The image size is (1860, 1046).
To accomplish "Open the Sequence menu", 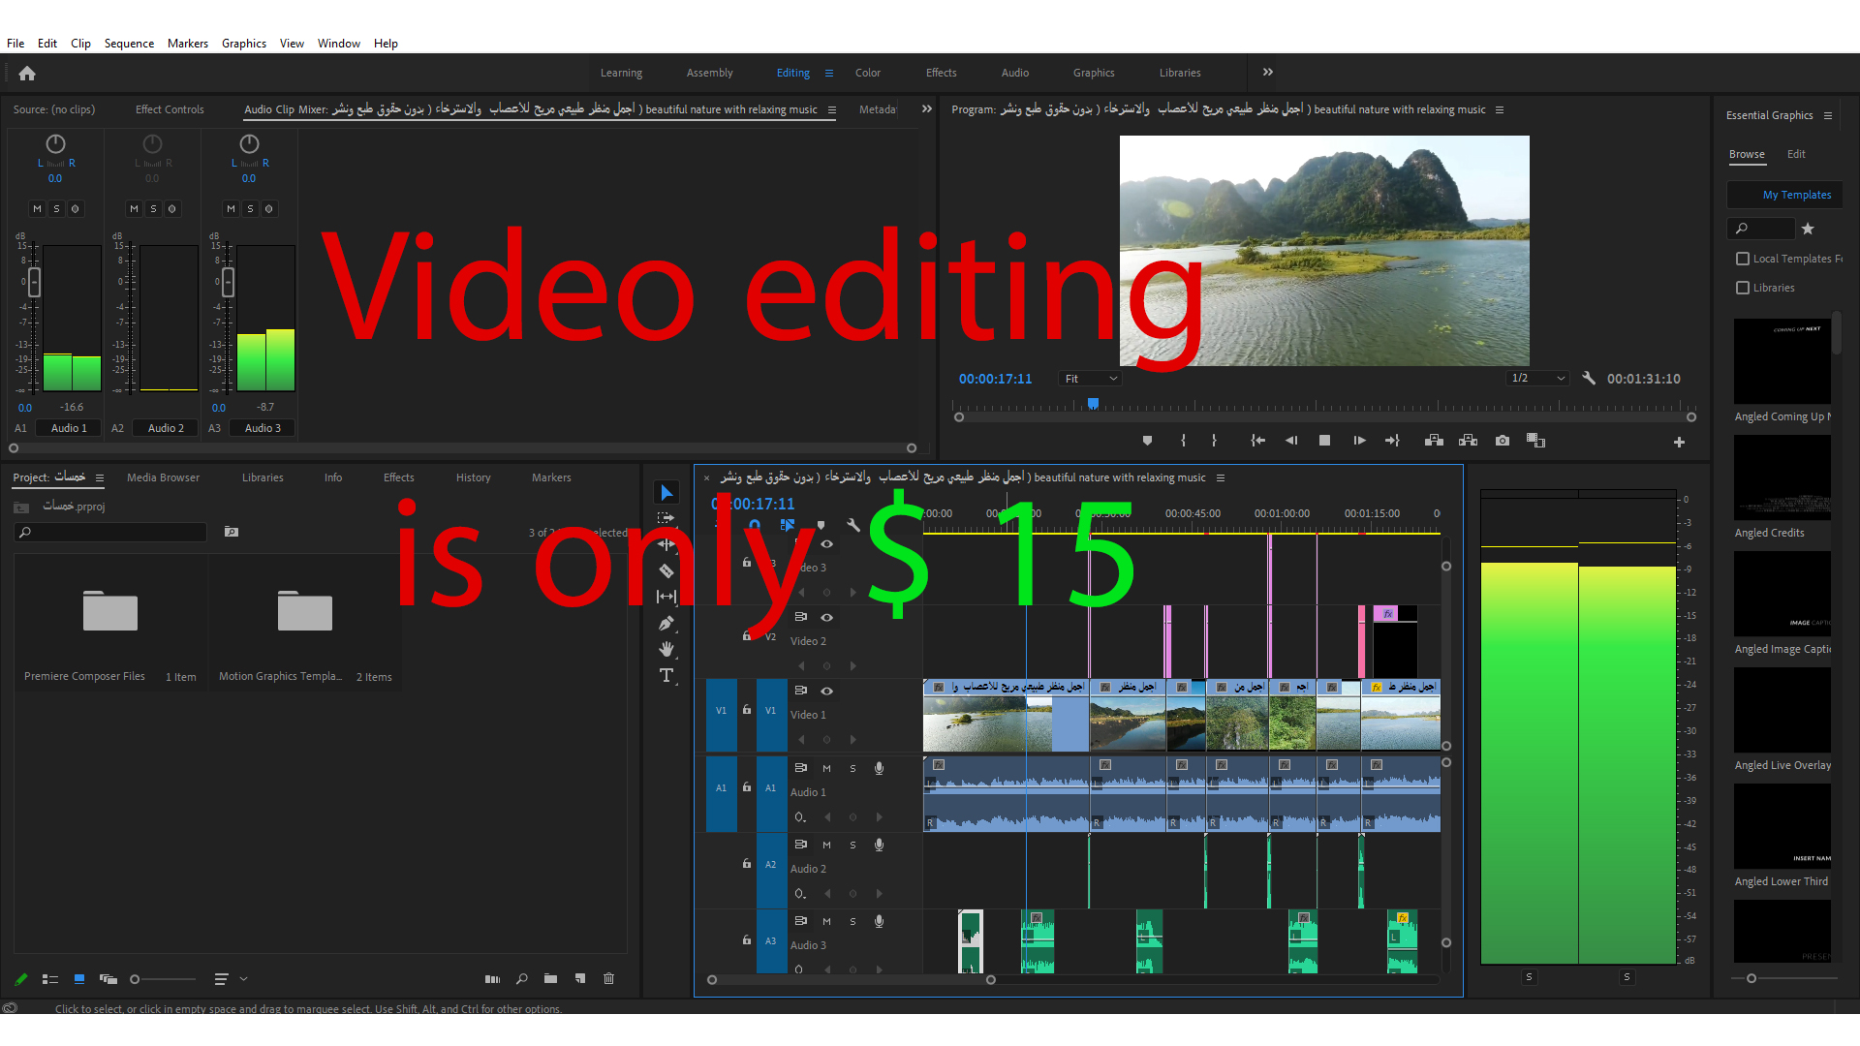I will 129,44.
